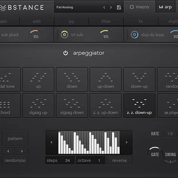Select the chord arpeggio mode
This screenshot has height=178, width=178.
(x=10, y=106)
